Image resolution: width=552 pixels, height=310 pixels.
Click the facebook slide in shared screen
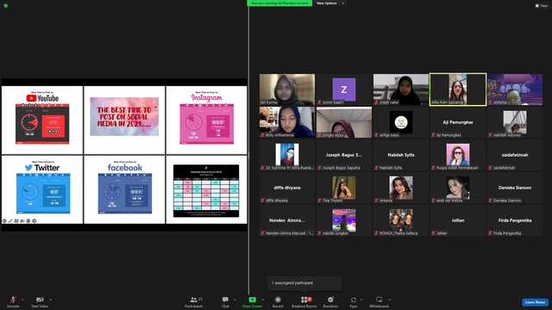tap(124, 189)
